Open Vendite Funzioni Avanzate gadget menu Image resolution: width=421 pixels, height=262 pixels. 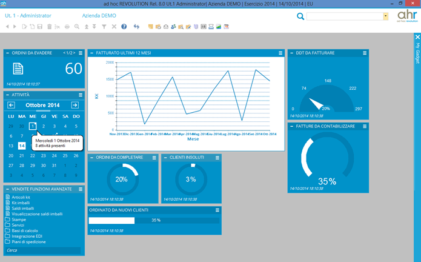click(81, 189)
